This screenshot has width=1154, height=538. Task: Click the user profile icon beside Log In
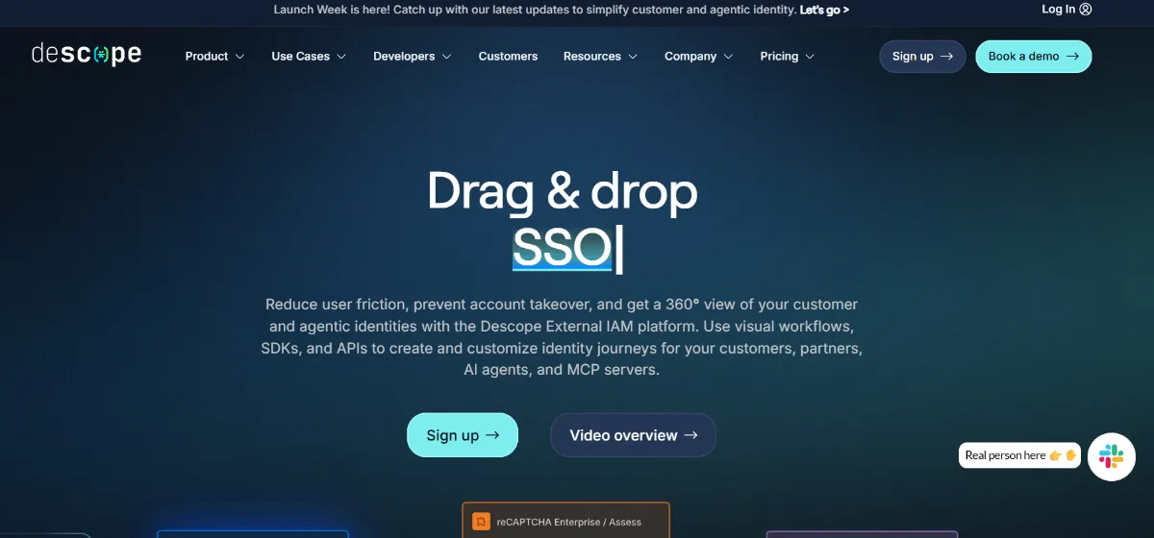[1086, 10]
